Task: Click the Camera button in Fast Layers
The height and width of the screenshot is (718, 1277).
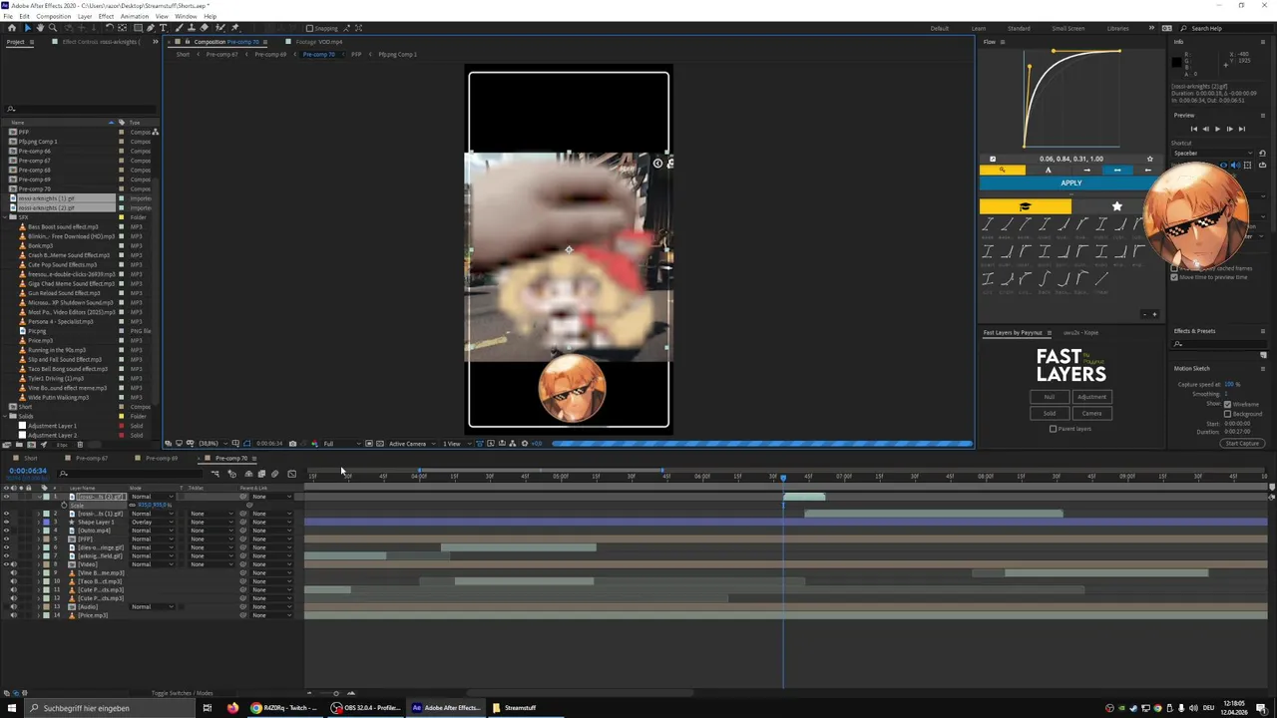Action: 1091,413
